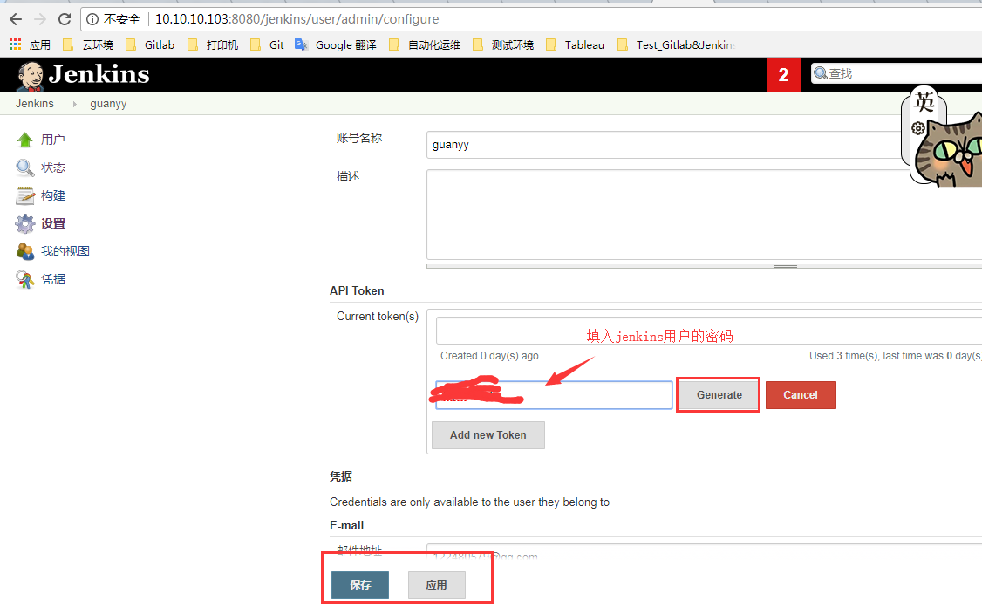Open the Test_Gitlab&Jenkins bookmark folder
Viewport: 982px width, 608px height.
point(677,44)
